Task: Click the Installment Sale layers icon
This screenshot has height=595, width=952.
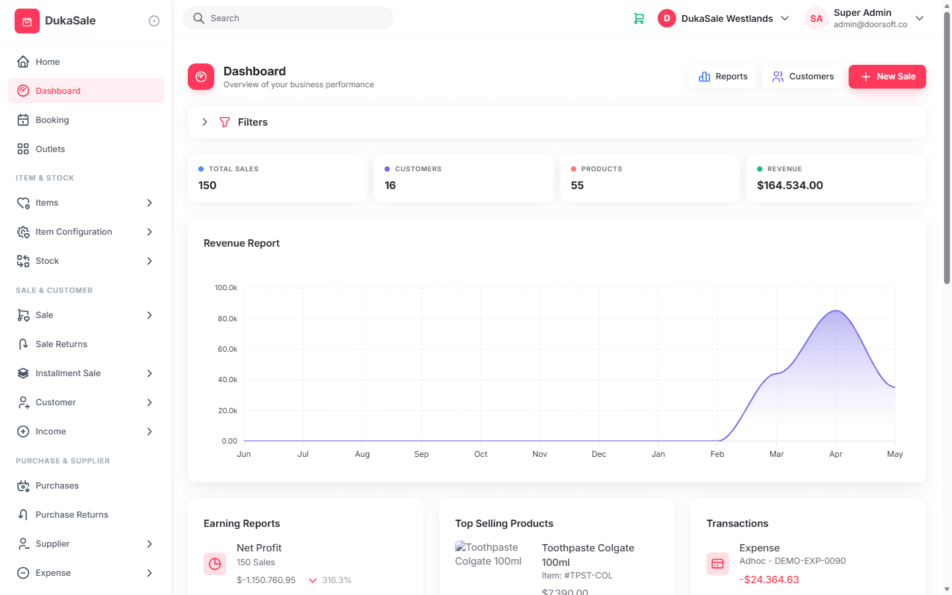Action: click(x=23, y=374)
